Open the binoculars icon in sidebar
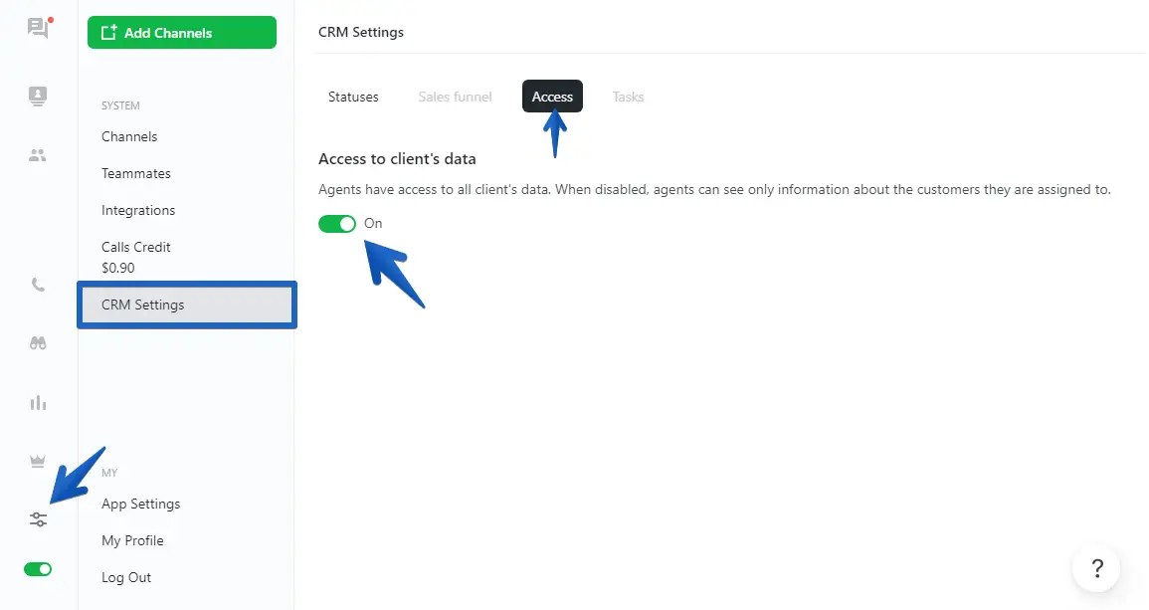The height and width of the screenshot is (610, 1149). 38,343
